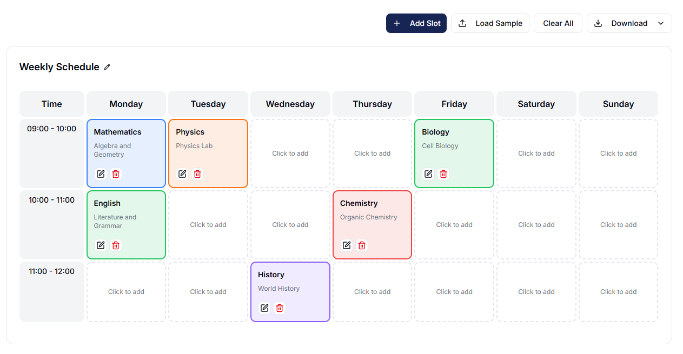The height and width of the screenshot is (354, 683).
Task: Edit the Biology slot on Friday
Action: coord(428,174)
